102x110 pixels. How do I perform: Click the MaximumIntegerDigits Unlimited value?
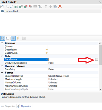[x=53, y=86]
